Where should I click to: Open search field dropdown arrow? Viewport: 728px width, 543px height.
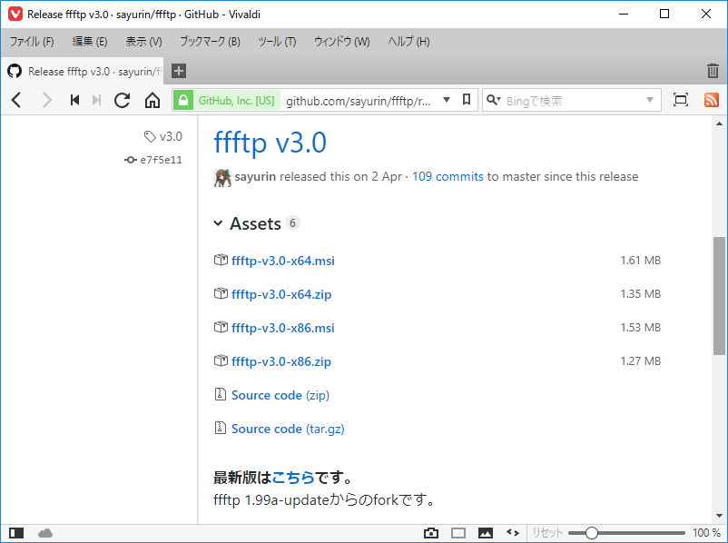click(650, 100)
